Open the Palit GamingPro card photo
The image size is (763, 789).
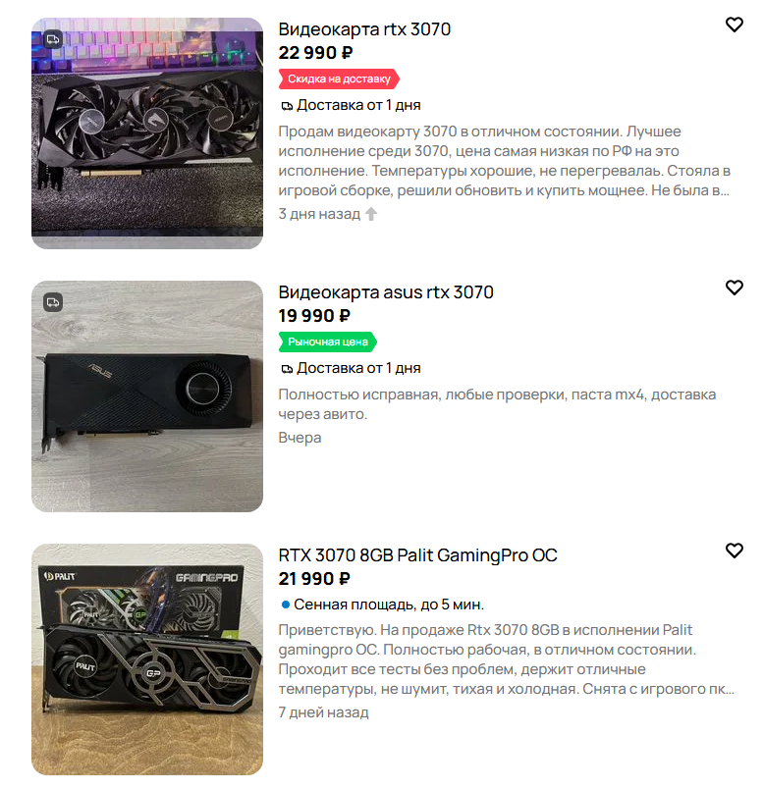point(147,659)
